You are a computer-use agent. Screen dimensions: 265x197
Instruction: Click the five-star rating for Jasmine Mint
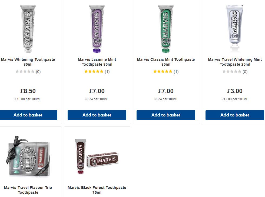tap(94, 72)
